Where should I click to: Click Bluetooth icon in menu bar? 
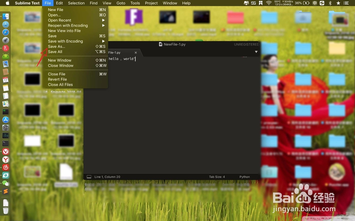[x=330, y=3]
